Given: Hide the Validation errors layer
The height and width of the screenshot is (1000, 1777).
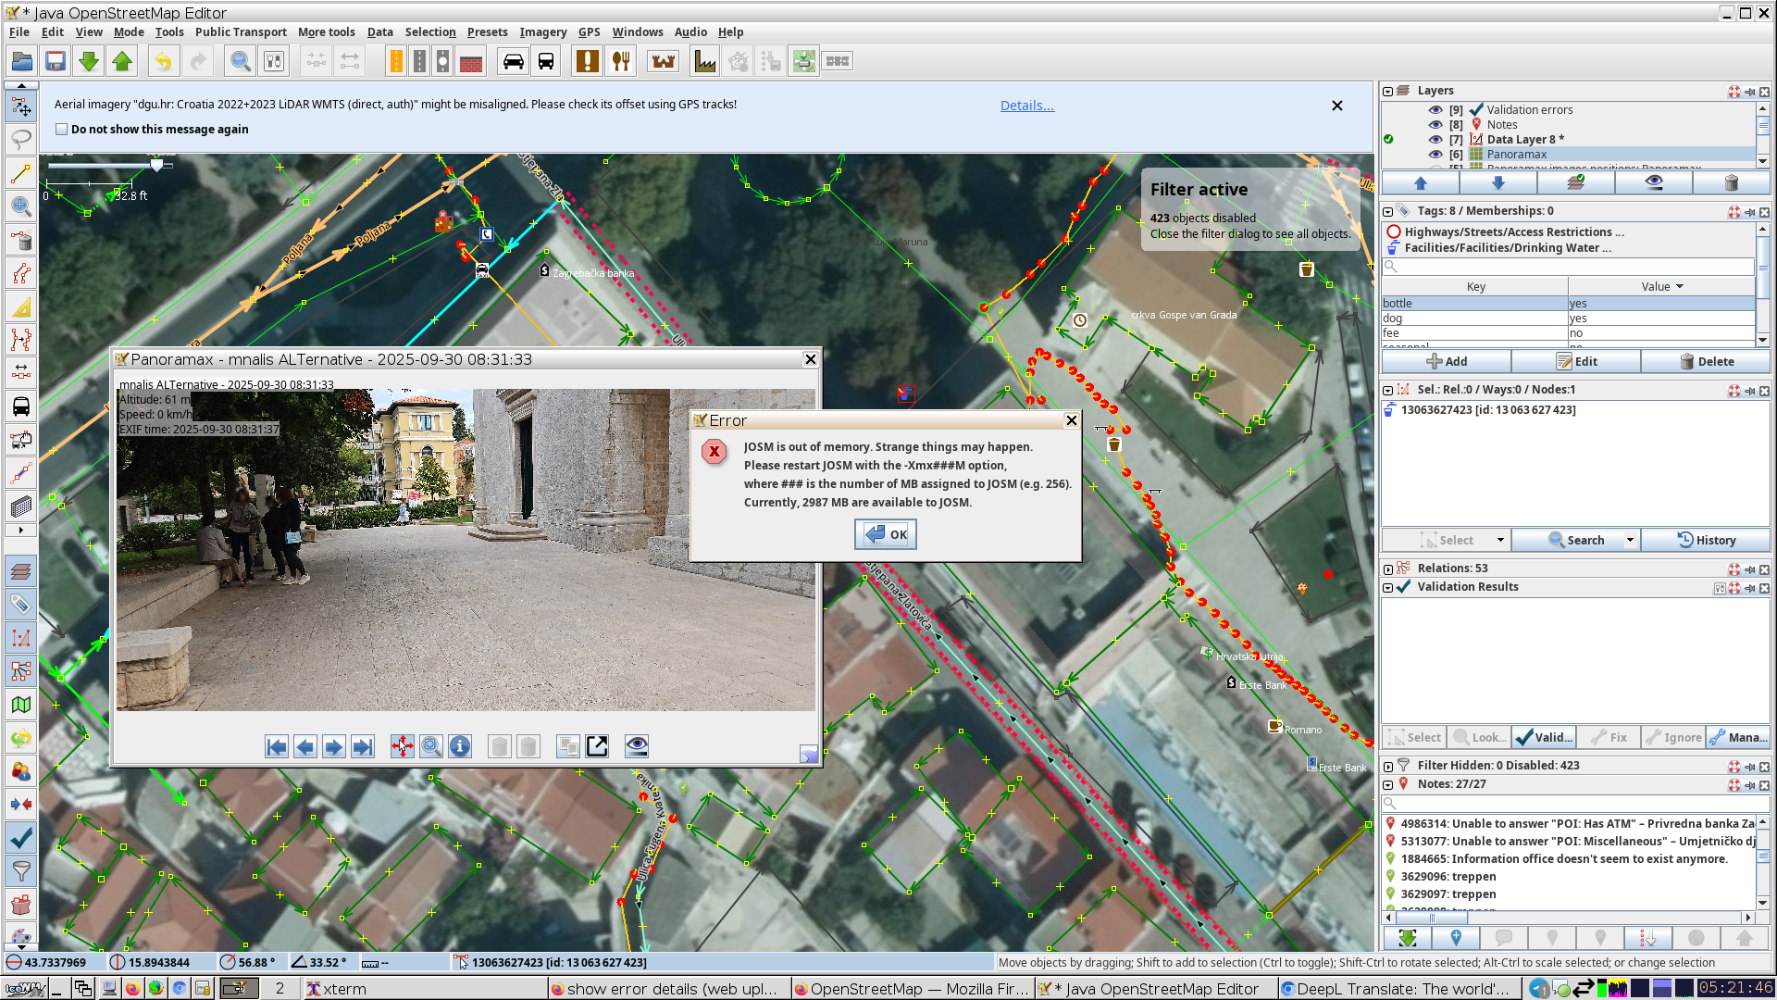Looking at the screenshot, I should (1435, 110).
